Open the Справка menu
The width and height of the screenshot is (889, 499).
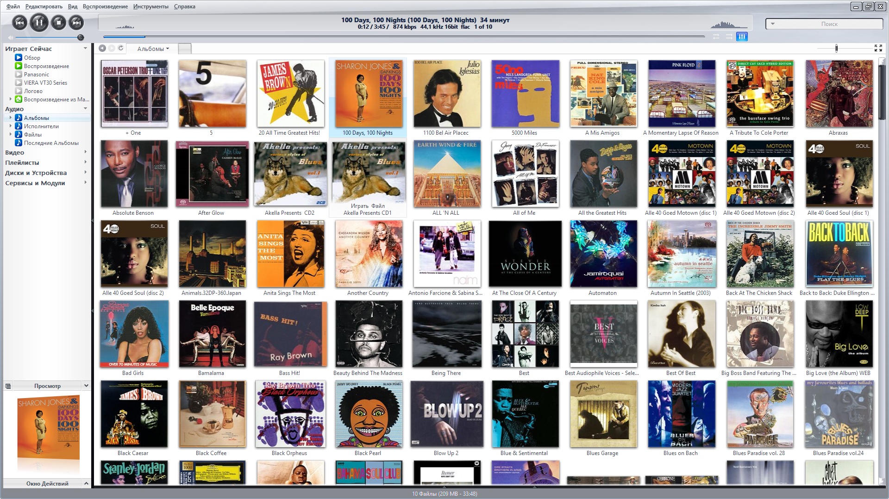(185, 6)
